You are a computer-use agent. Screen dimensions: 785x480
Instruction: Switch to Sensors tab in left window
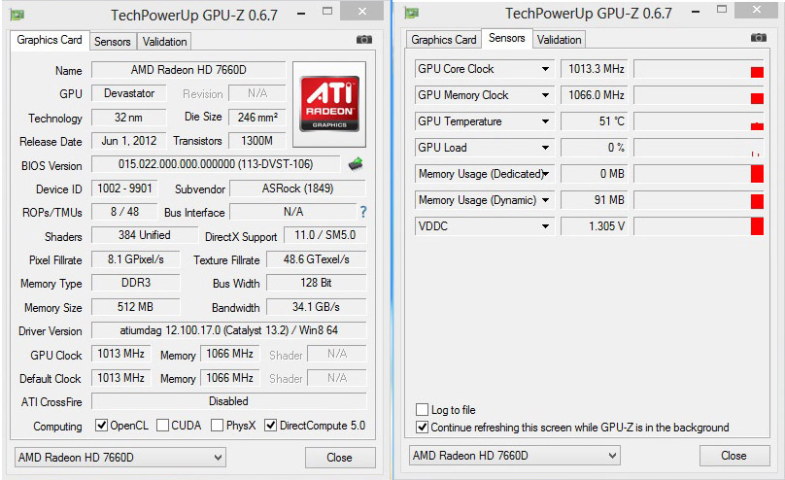(x=113, y=42)
